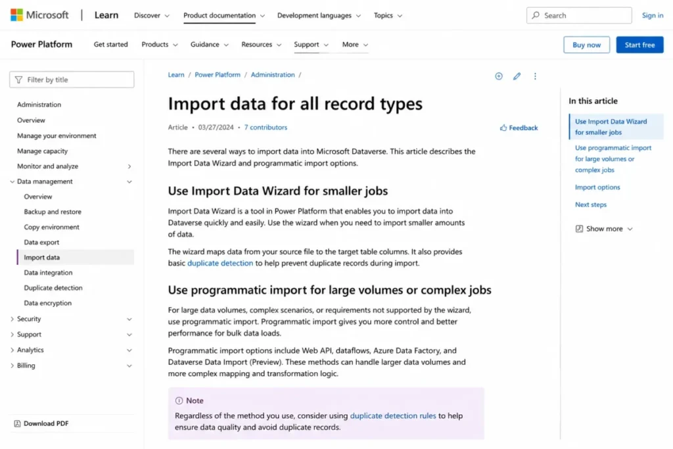Viewport: 673px width, 449px height.
Task: Click the Search input field
Action: click(579, 15)
